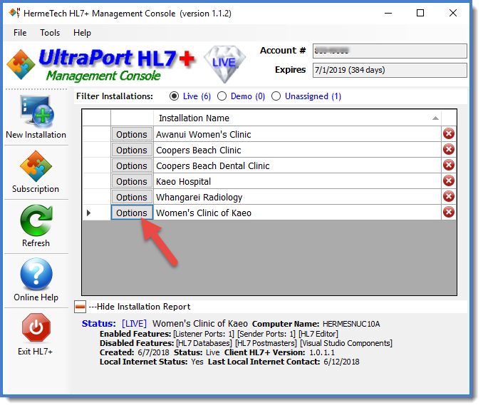
Task: Click the Enabled Features line
Action: [x=219, y=334]
